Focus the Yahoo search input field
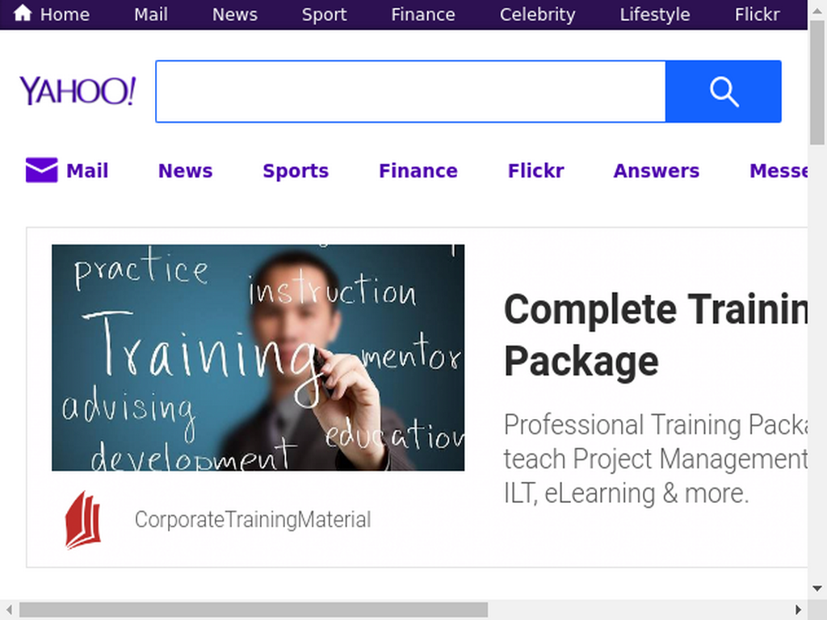The width and height of the screenshot is (827, 620). [x=411, y=92]
